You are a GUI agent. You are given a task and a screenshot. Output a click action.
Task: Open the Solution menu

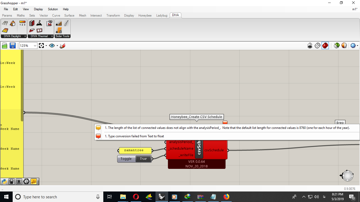click(x=53, y=9)
